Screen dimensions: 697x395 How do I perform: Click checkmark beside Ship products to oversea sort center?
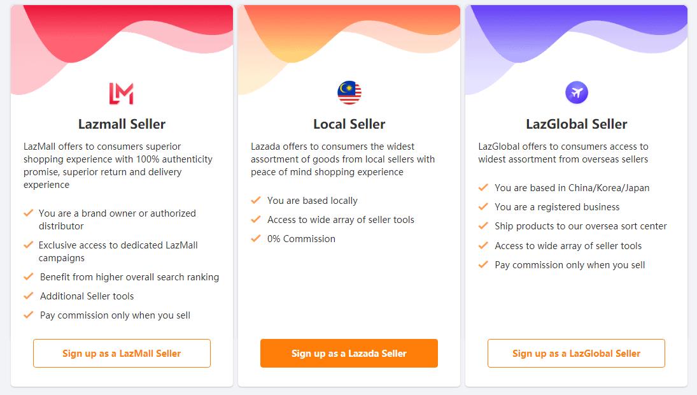point(483,226)
